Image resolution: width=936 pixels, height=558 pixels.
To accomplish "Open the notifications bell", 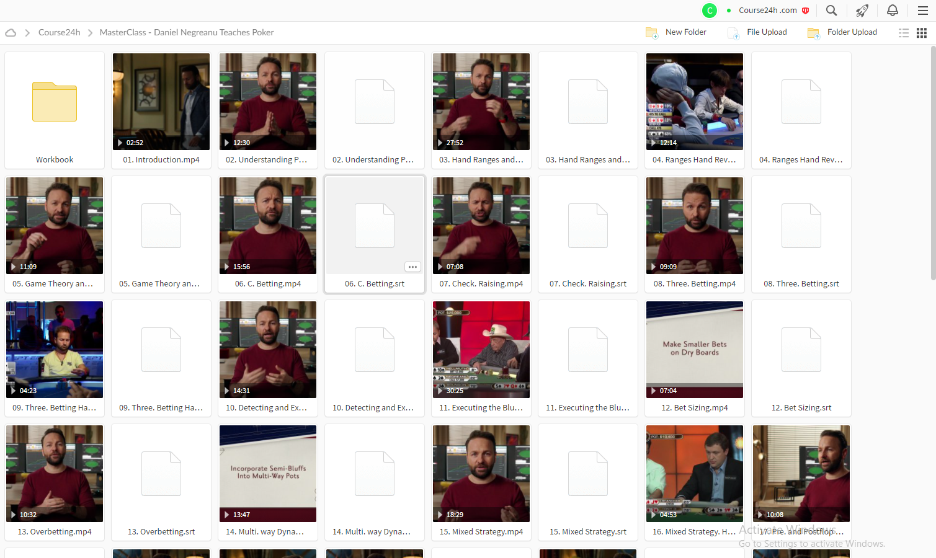I will tap(893, 11).
